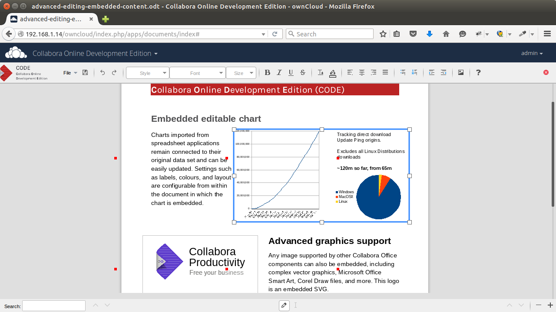Open the admin account menu

[x=532, y=53]
